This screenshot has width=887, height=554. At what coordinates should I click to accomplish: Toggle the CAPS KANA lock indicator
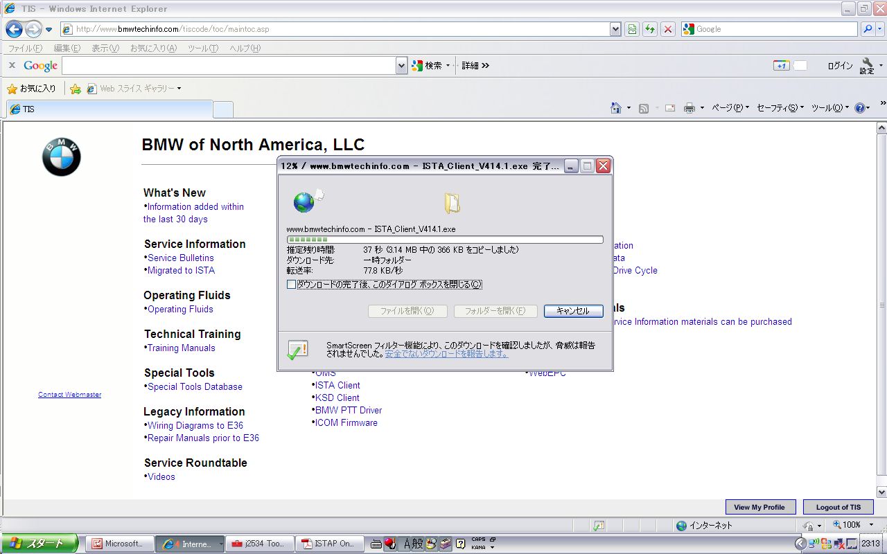pyautogui.click(x=479, y=544)
